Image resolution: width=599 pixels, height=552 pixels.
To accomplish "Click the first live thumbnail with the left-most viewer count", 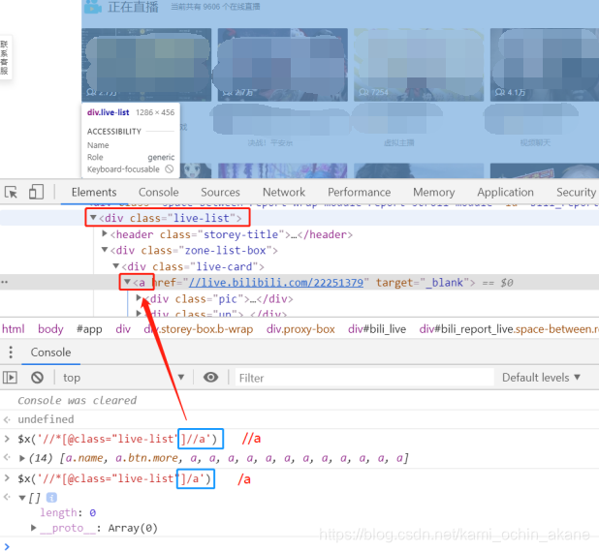I will (x=146, y=65).
